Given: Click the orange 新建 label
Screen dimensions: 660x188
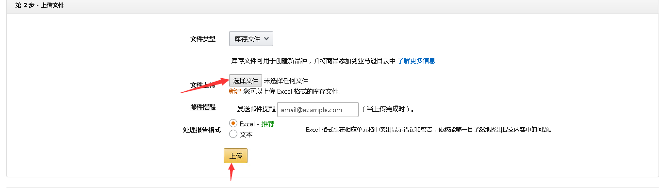Looking at the screenshot, I should [x=235, y=91].
